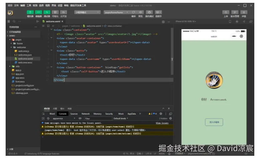This screenshot has width=259, height=158.
Task: Click the split editor icon
Action: point(163,22)
